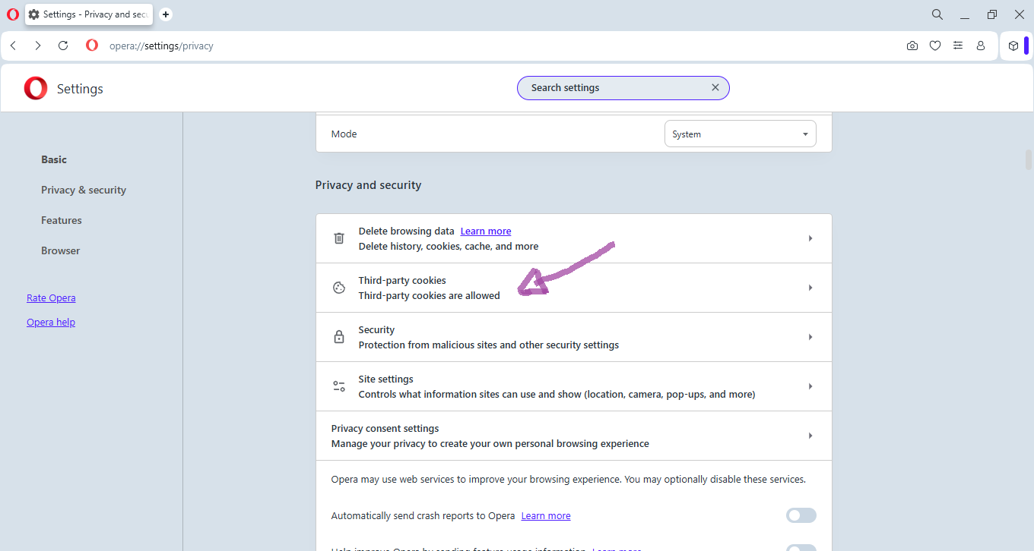
Task: Open the tab search magnifier icon
Action: point(937,14)
